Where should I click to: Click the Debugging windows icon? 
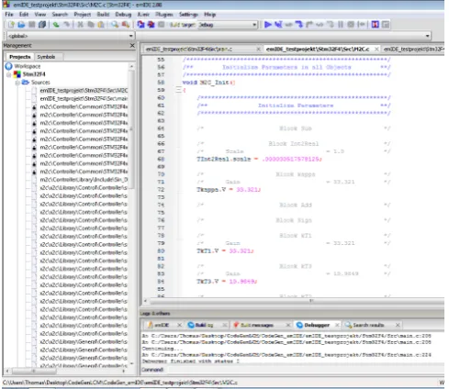coord(375,25)
